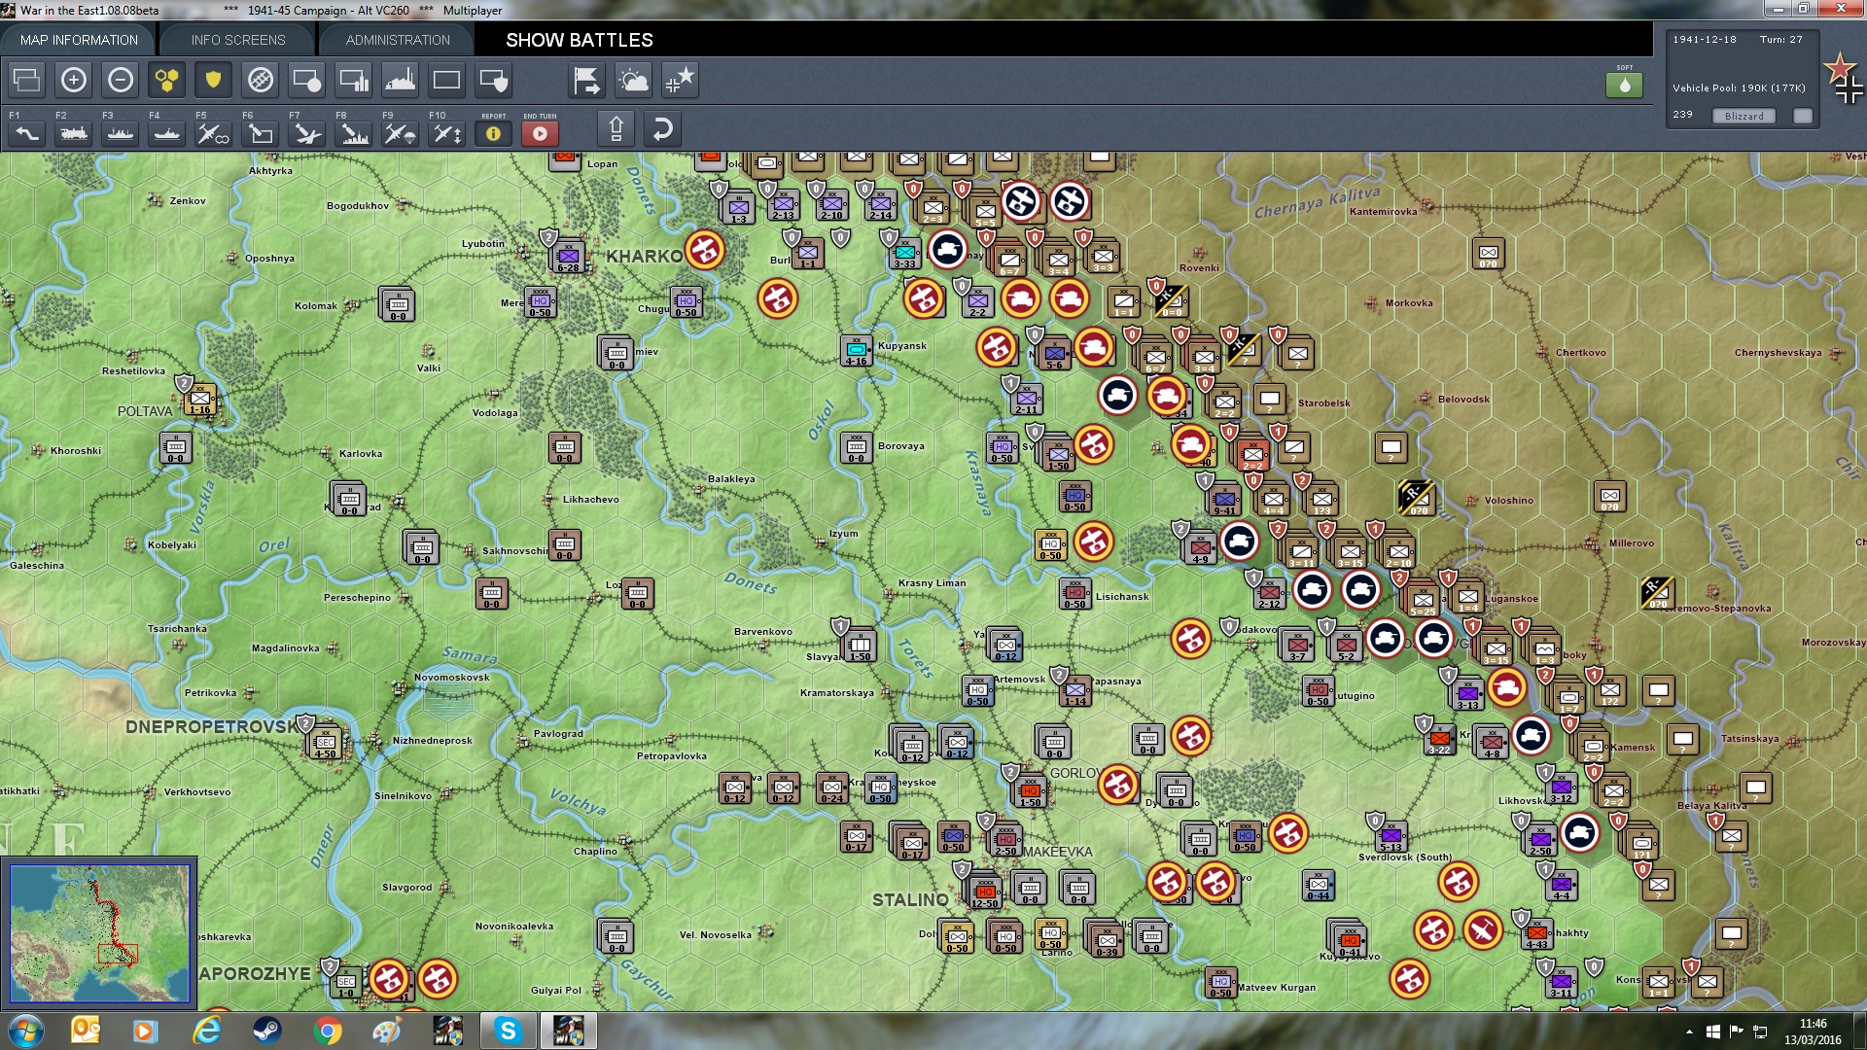
Task: Select the F7 bomb airfield mode
Action: pos(307,133)
